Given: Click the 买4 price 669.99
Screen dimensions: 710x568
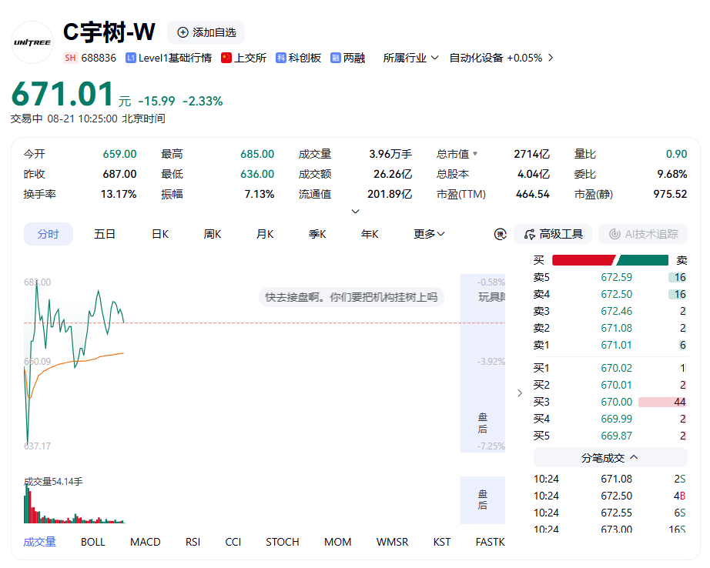Looking at the screenshot, I should 616,419.
